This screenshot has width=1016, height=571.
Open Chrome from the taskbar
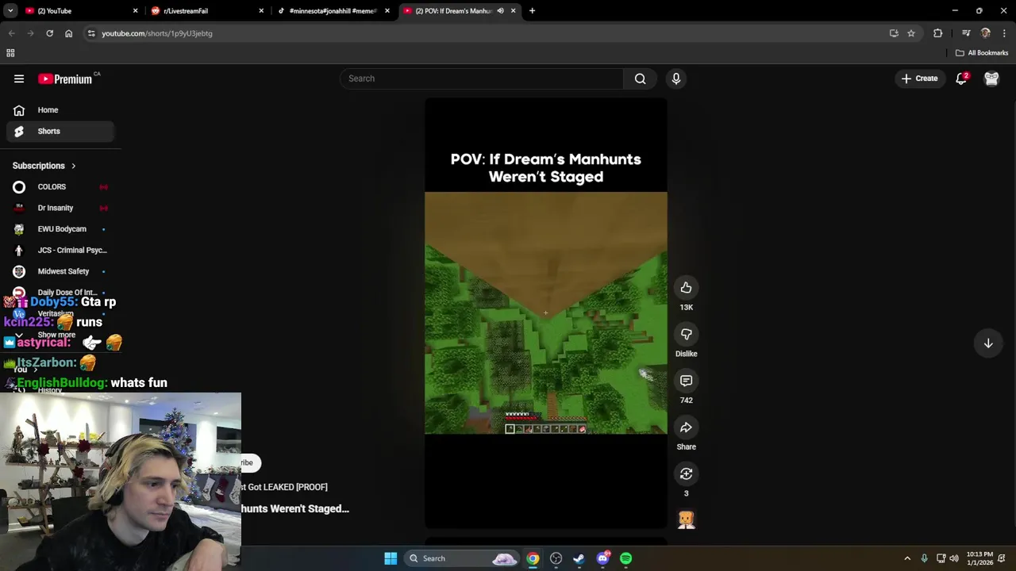[533, 558]
